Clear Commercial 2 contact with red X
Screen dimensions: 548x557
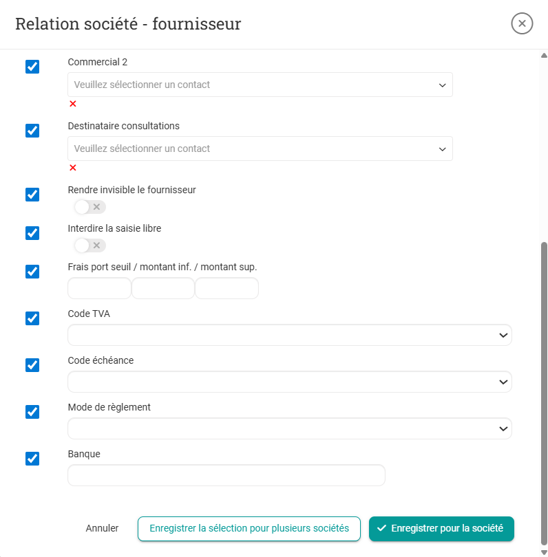(73, 104)
